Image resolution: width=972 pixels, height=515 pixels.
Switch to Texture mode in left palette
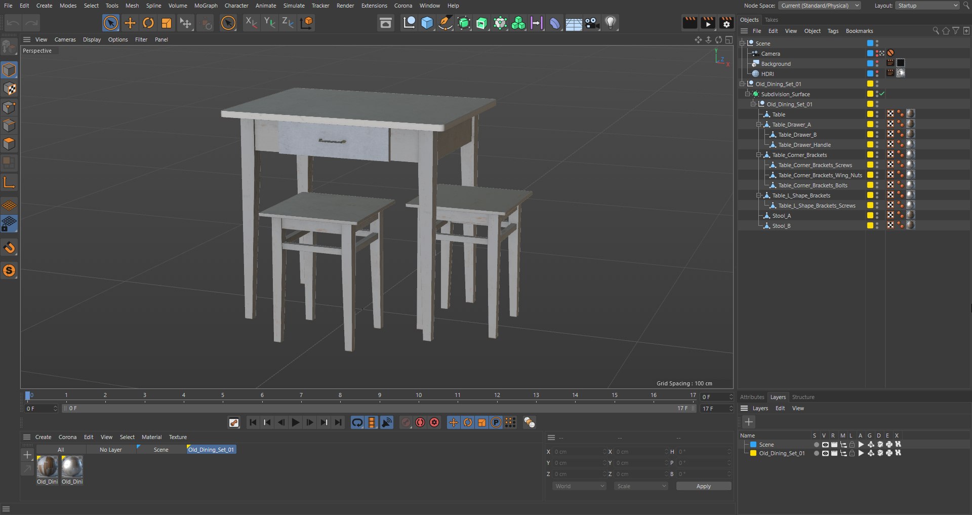tap(9, 89)
